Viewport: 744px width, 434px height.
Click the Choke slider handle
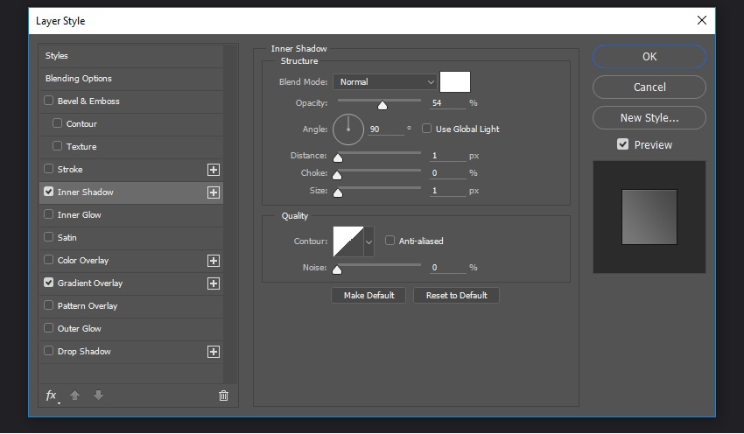(x=337, y=176)
